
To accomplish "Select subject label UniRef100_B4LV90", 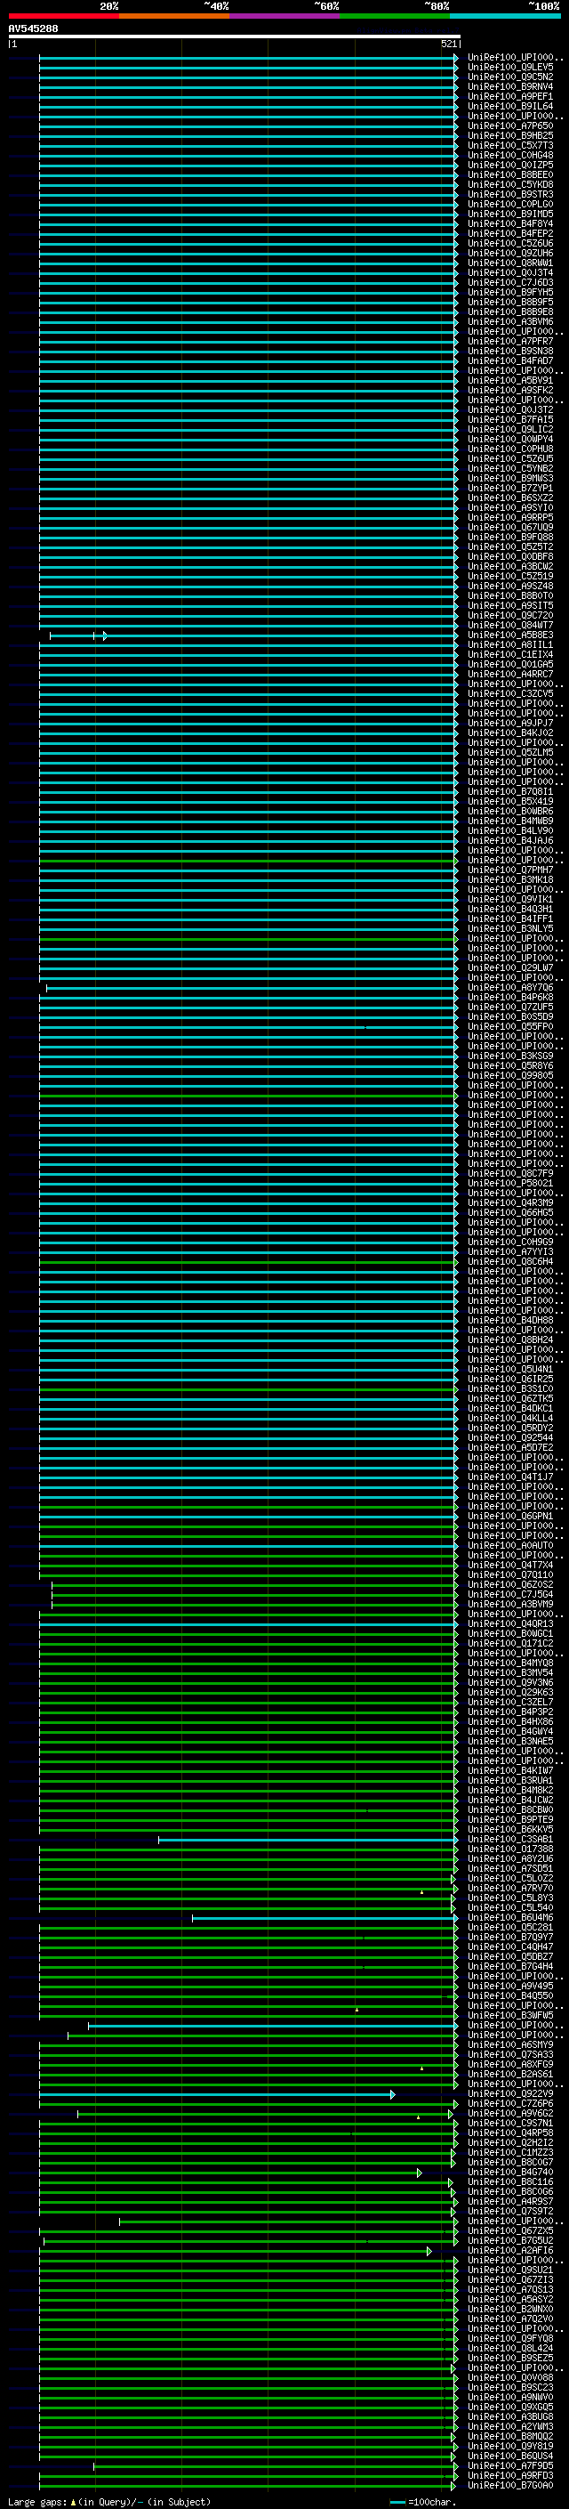I will point(509,830).
